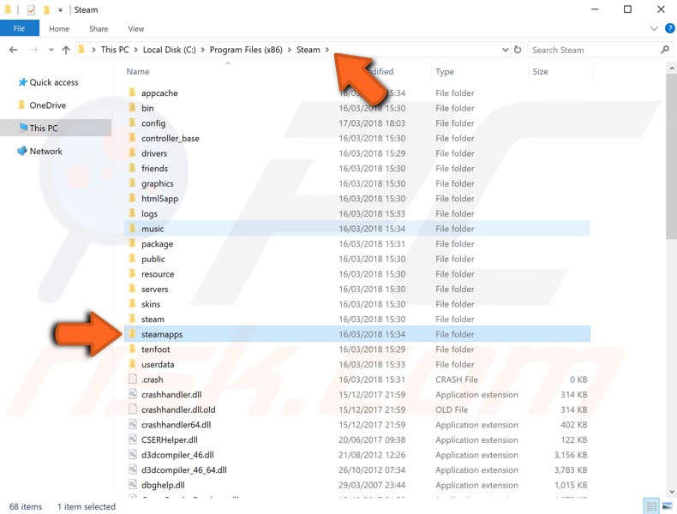This screenshot has height=514, width=677.
Task: Select the servers folder name
Action: click(x=154, y=290)
